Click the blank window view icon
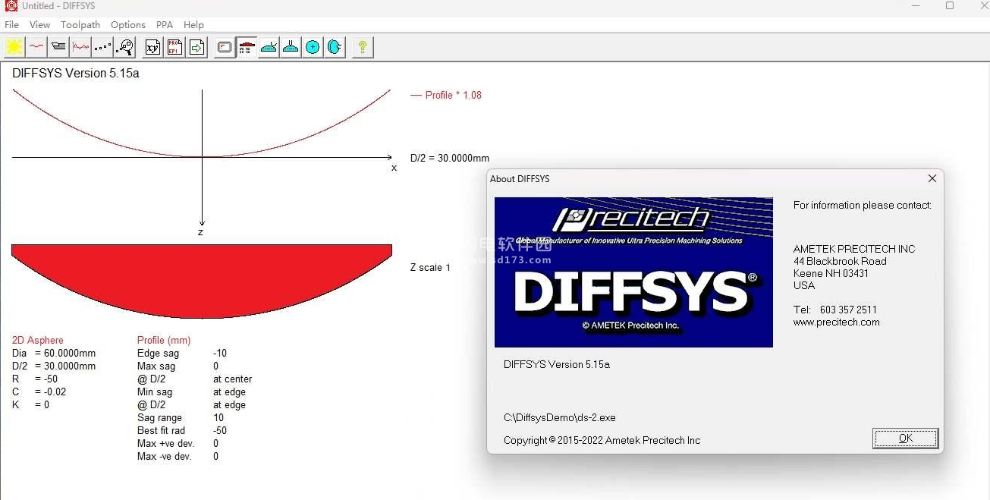 [225, 47]
